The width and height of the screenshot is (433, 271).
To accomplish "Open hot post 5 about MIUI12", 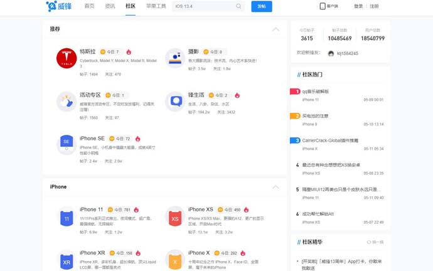I will coord(341,189).
